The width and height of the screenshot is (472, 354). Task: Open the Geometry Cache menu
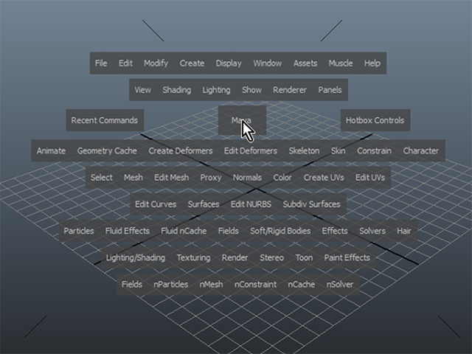click(107, 150)
